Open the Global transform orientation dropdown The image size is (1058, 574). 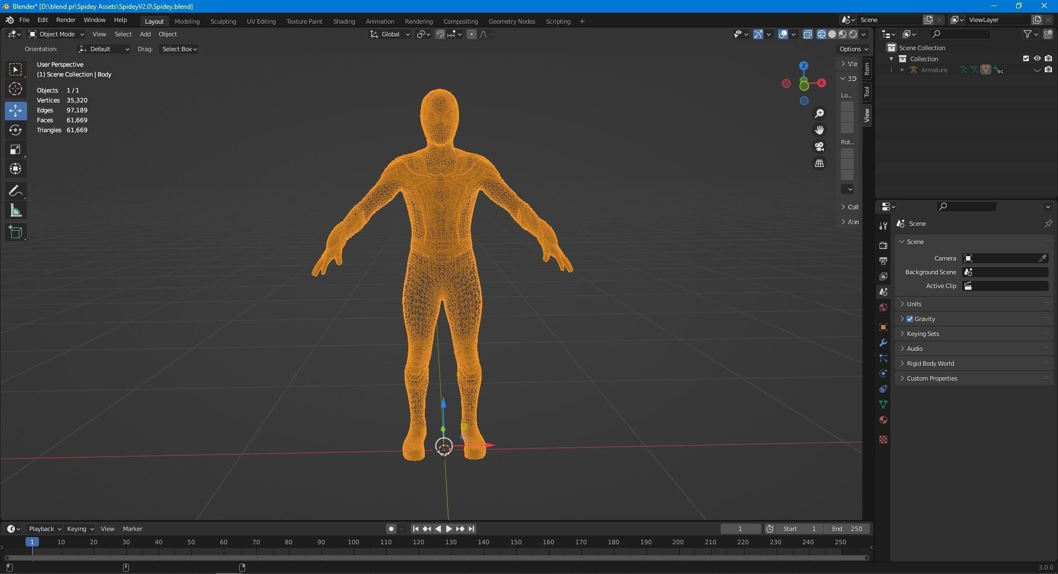[x=390, y=34]
